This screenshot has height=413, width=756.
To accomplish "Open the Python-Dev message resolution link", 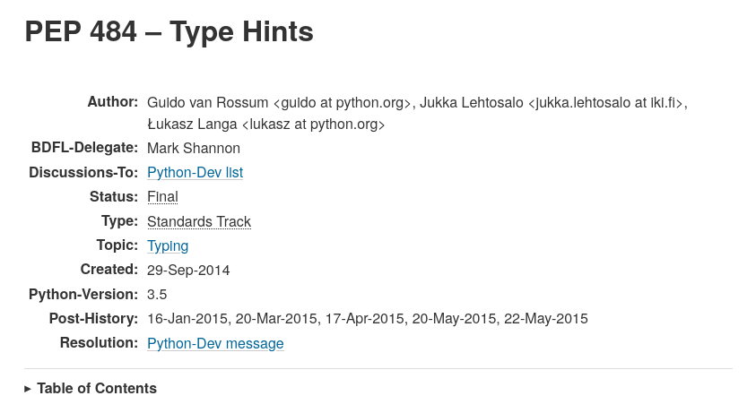I will pyautogui.click(x=215, y=344).
